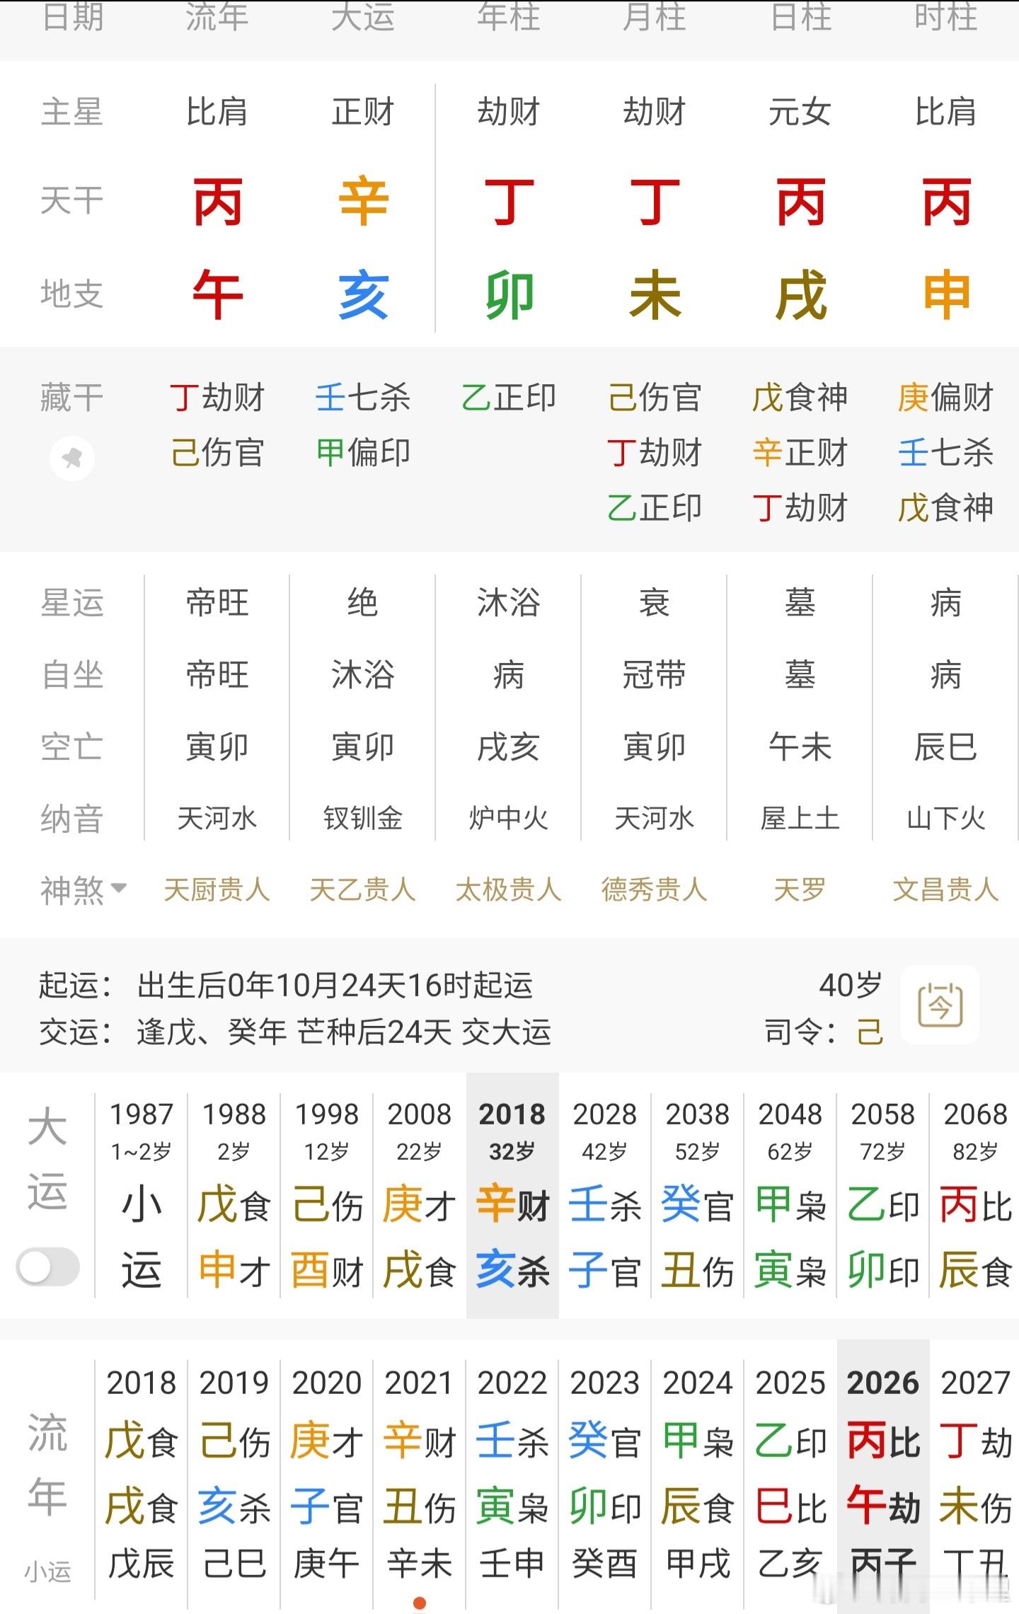
Task: Tap 山下火 纳音 cell
Action: click(946, 819)
